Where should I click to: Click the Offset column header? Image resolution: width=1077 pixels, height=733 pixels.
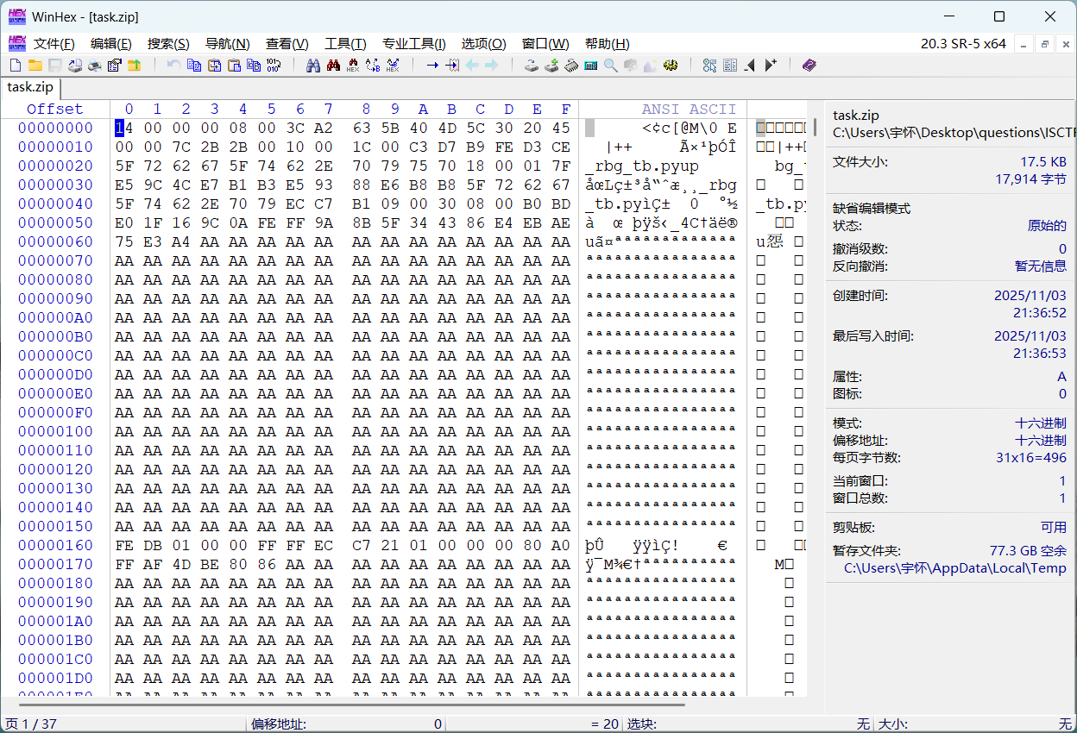[x=55, y=109]
